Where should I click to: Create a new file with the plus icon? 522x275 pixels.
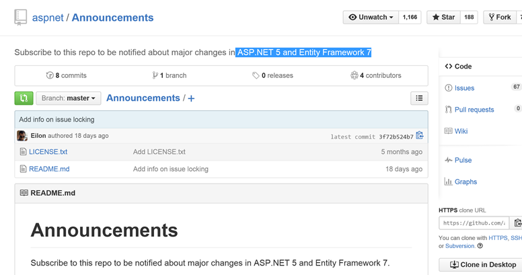click(191, 99)
